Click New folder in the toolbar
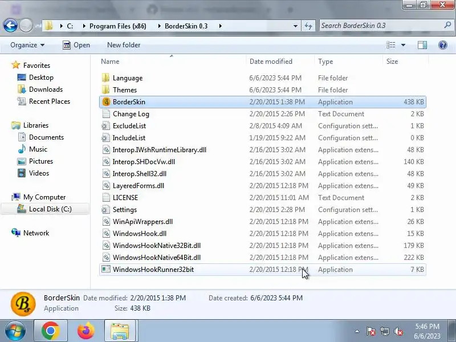 [x=124, y=45]
